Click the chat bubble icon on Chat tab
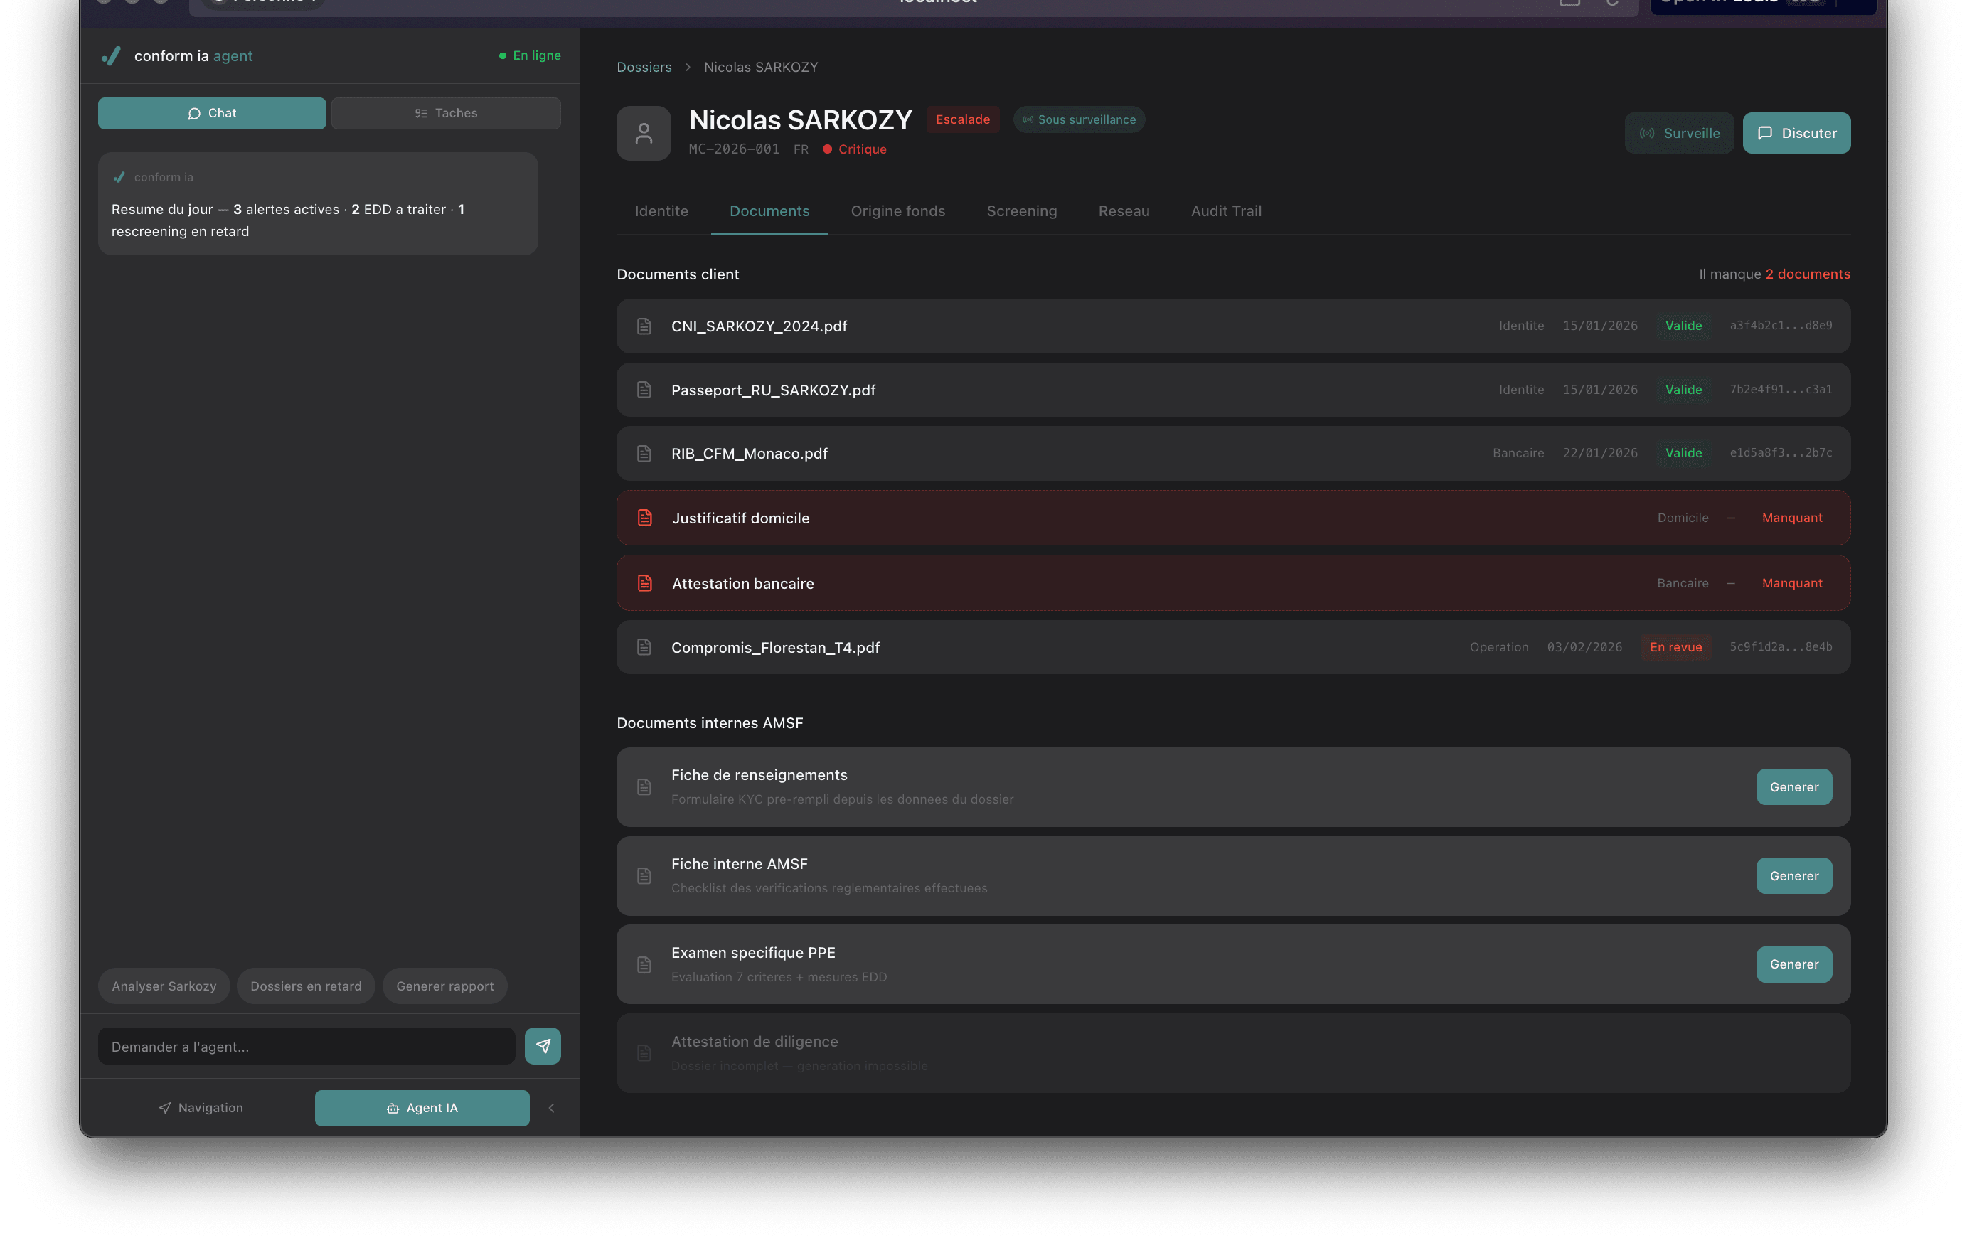Viewport: 1967px width, 1243px height. [x=194, y=112]
